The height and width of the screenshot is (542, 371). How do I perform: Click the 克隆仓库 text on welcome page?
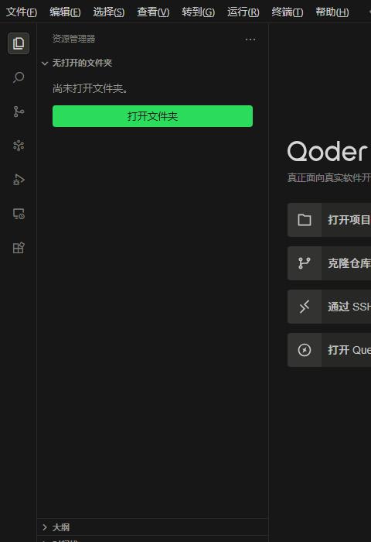pos(349,263)
